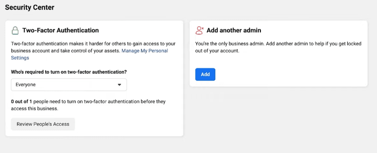Click the 'Who's required to turn on' label
377x153 pixels.
pyautogui.click(x=69, y=72)
